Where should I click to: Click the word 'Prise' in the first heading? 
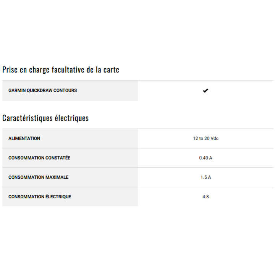pyautogui.click(x=10, y=70)
